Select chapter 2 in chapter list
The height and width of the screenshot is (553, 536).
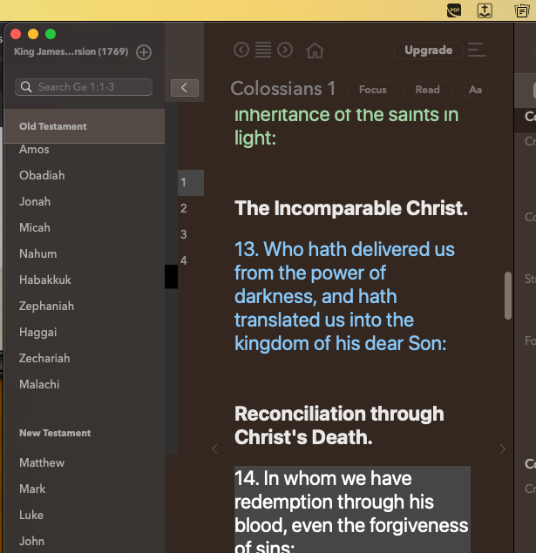184,208
